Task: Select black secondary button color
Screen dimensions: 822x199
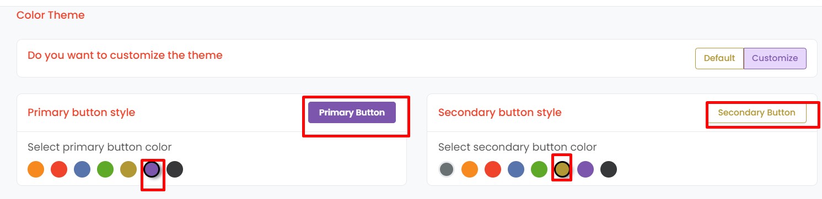Action: tap(609, 169)
